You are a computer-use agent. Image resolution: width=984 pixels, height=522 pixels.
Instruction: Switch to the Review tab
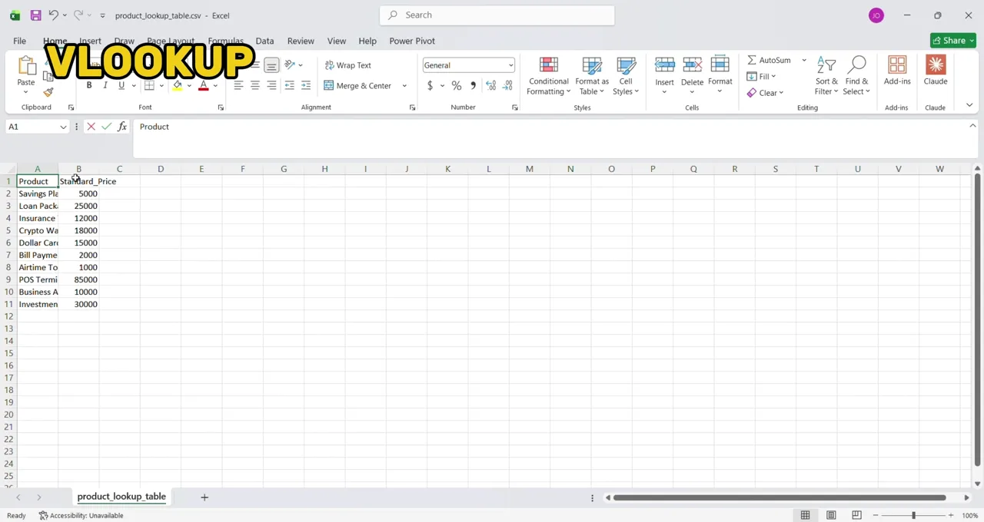coord(301,41)
